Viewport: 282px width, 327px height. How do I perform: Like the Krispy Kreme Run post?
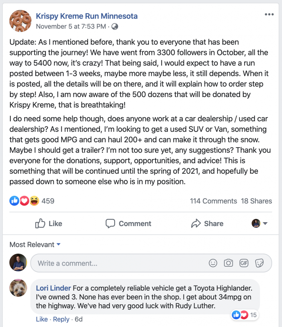coord(49,224)
